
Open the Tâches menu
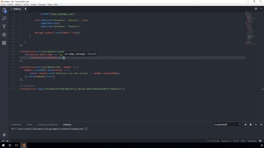pyautogui.click(x=50, y=5)
